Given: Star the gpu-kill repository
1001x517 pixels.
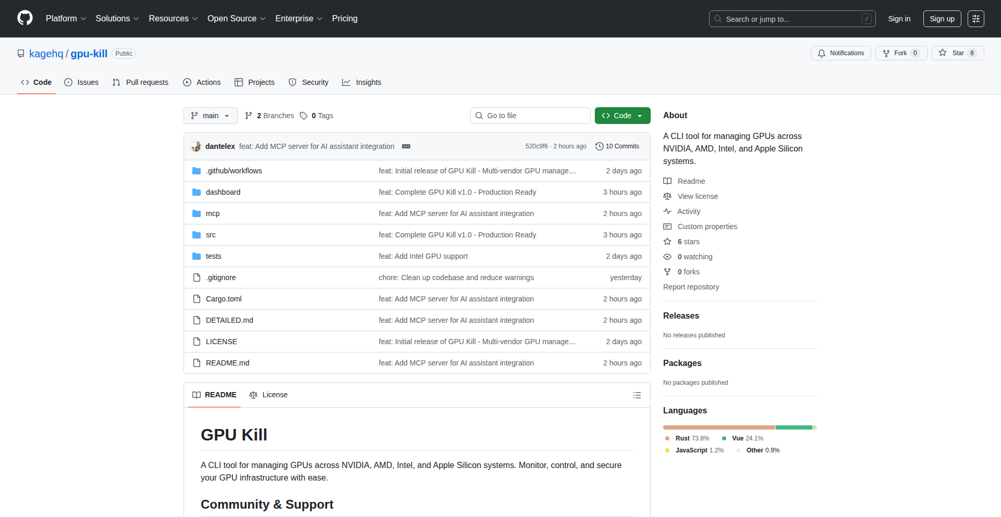Looking at the screenshot, I should pyautogui.click(x=958, y=53).
